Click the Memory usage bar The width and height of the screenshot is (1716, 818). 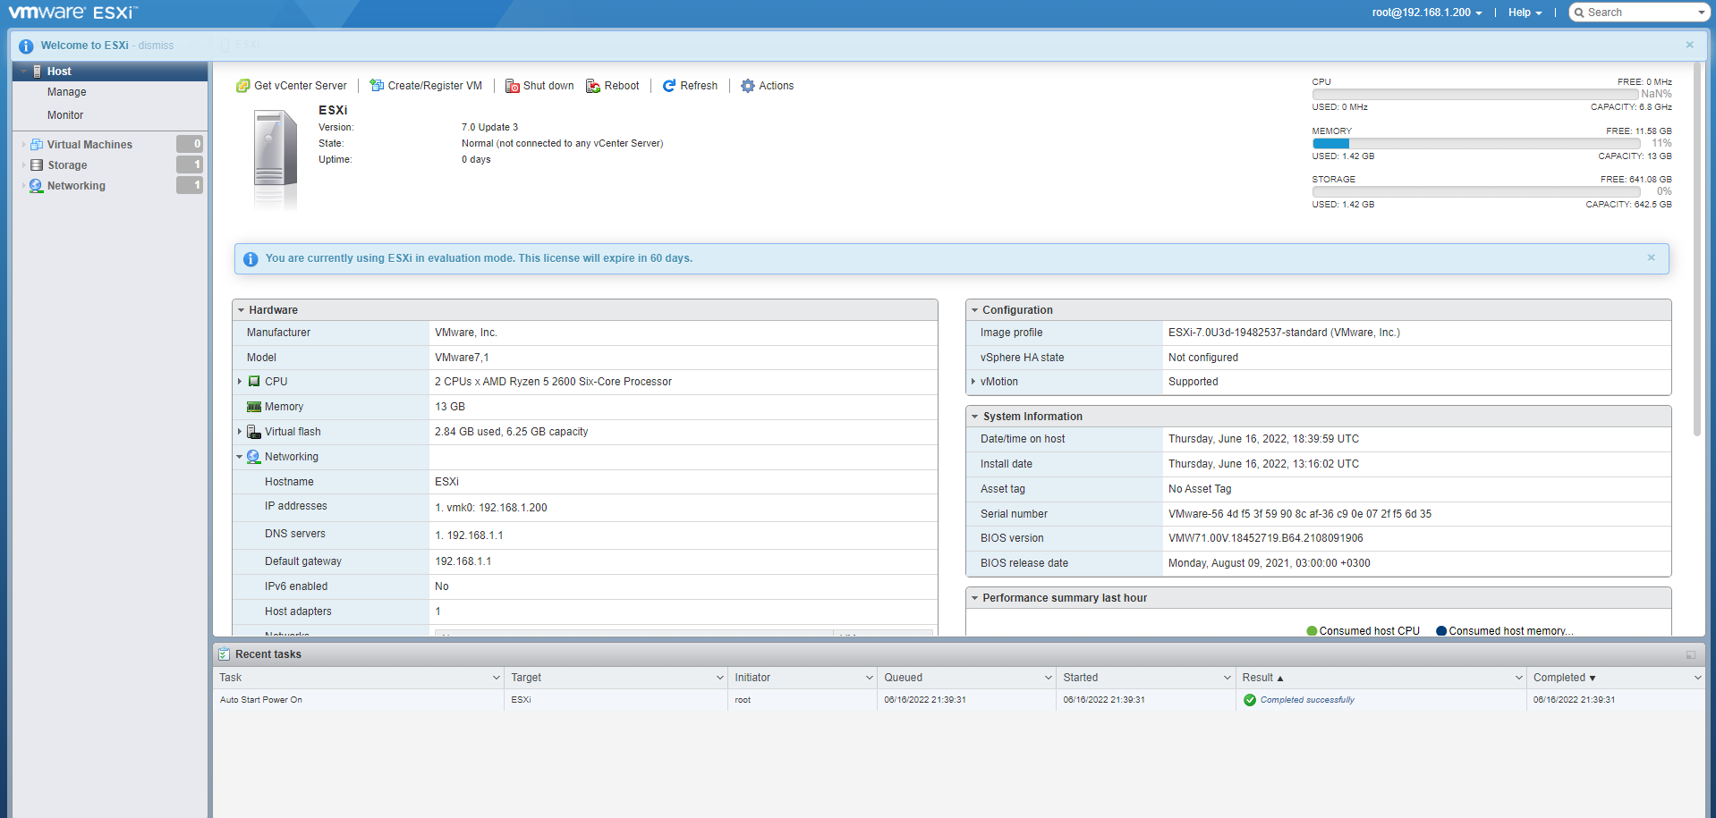(x=1476, y=143)
